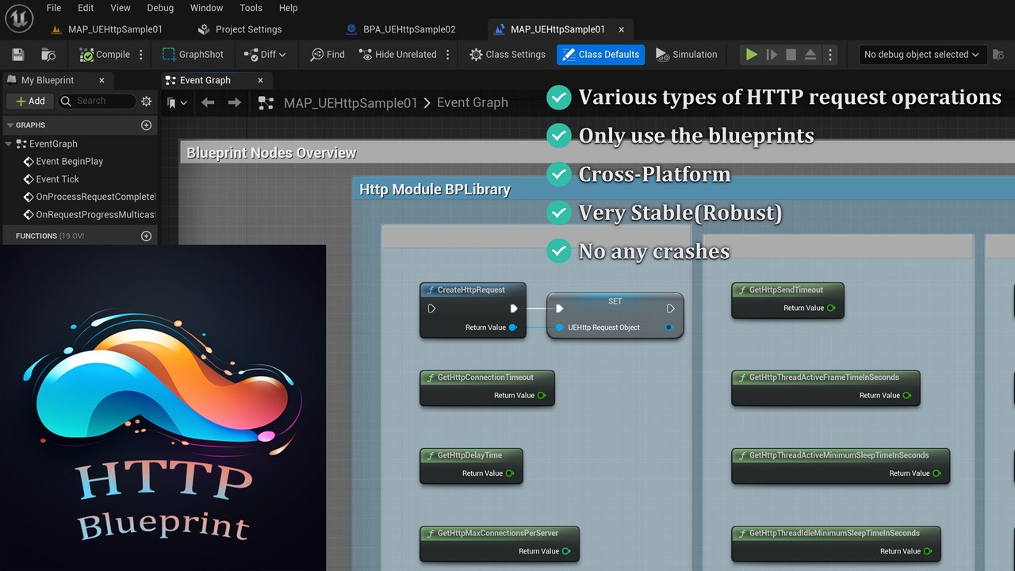Click the Compile button in toolbar

pos(105,55)
